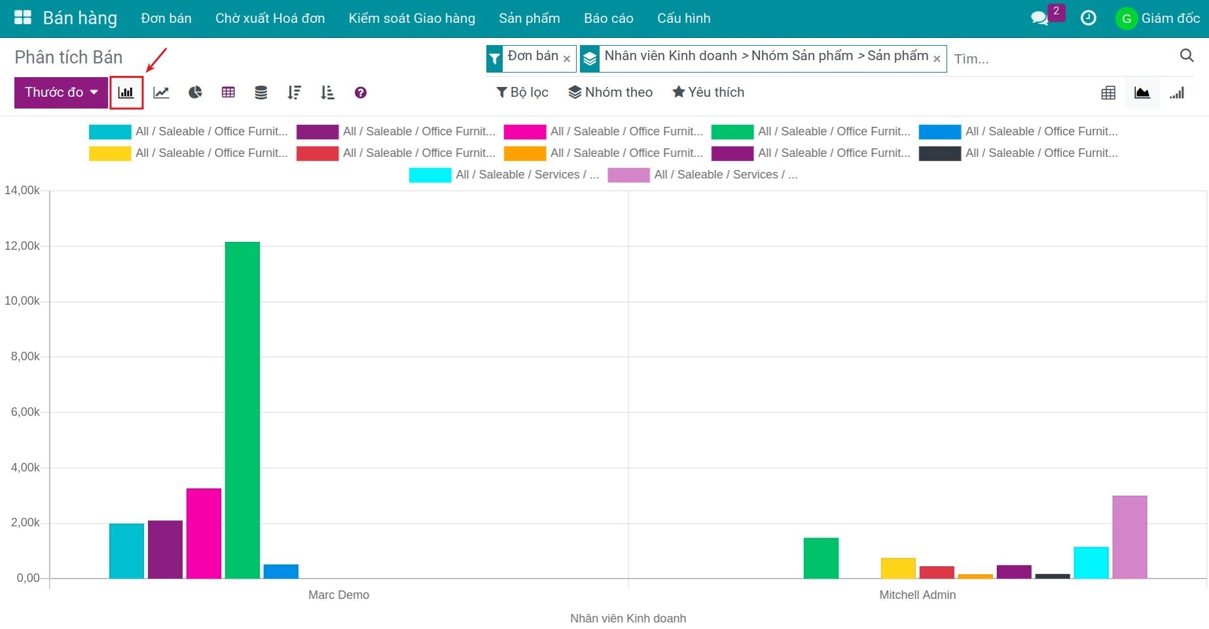Open the Bộ lọc filter dropdown
Image resolution: width=1209 pixels, height=629 pixels.
pyautogui.click(x=522, y=93)
